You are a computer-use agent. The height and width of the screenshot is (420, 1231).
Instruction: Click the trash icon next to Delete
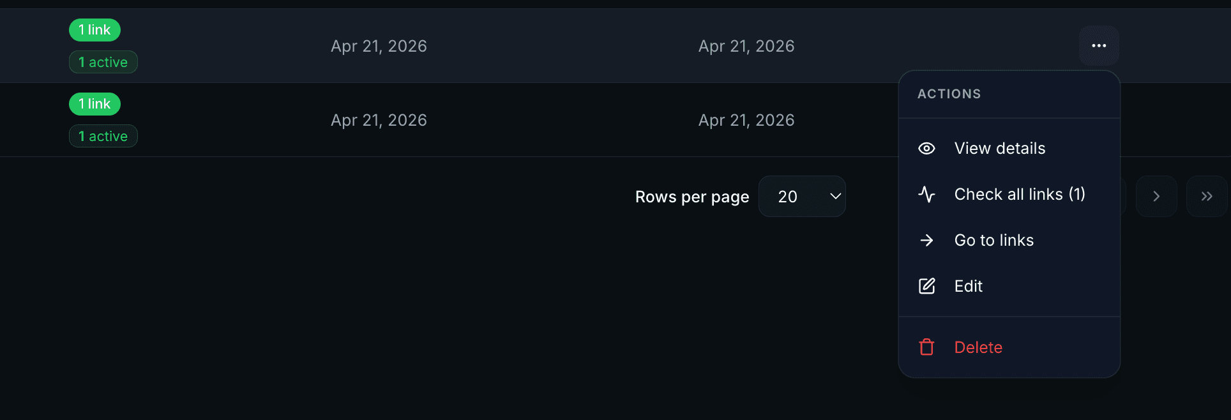[x=926, y=347]
